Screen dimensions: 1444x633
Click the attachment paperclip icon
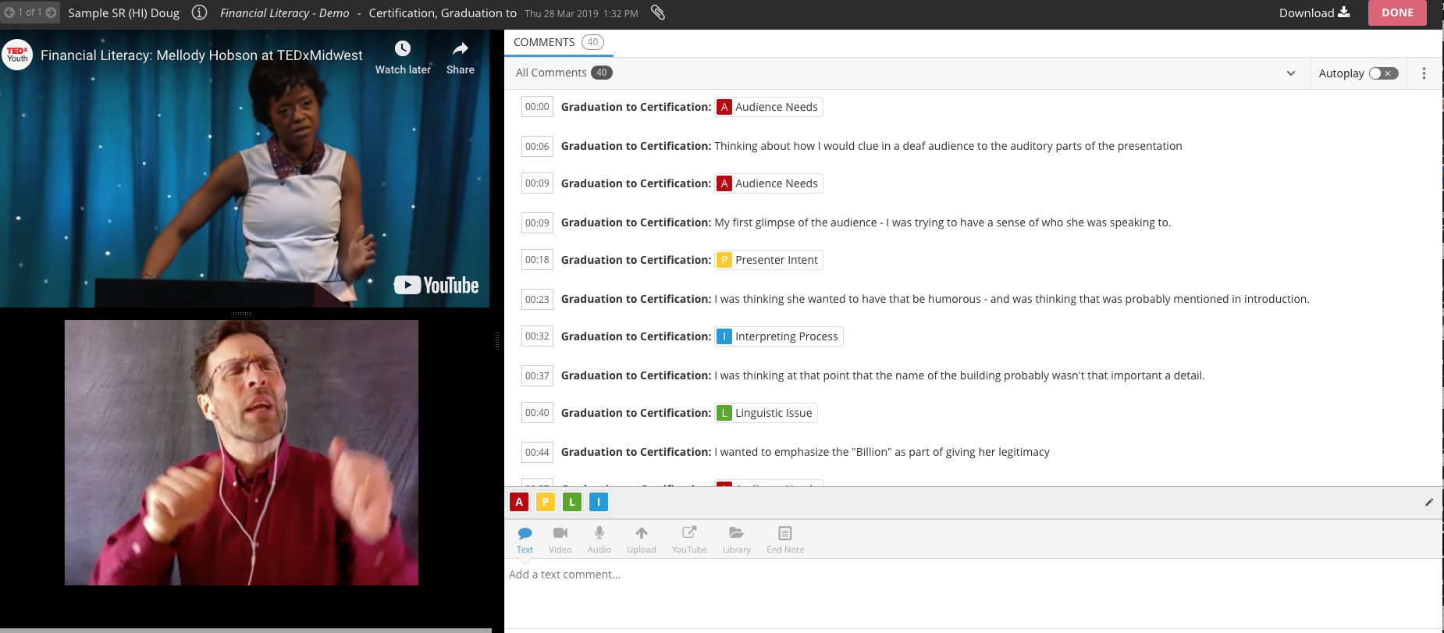(658, 12)
